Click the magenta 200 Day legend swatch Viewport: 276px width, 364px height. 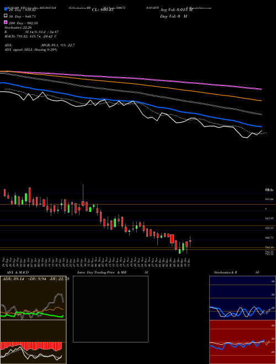(x=6, y=22)
